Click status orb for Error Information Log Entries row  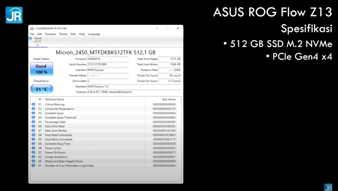33,166
